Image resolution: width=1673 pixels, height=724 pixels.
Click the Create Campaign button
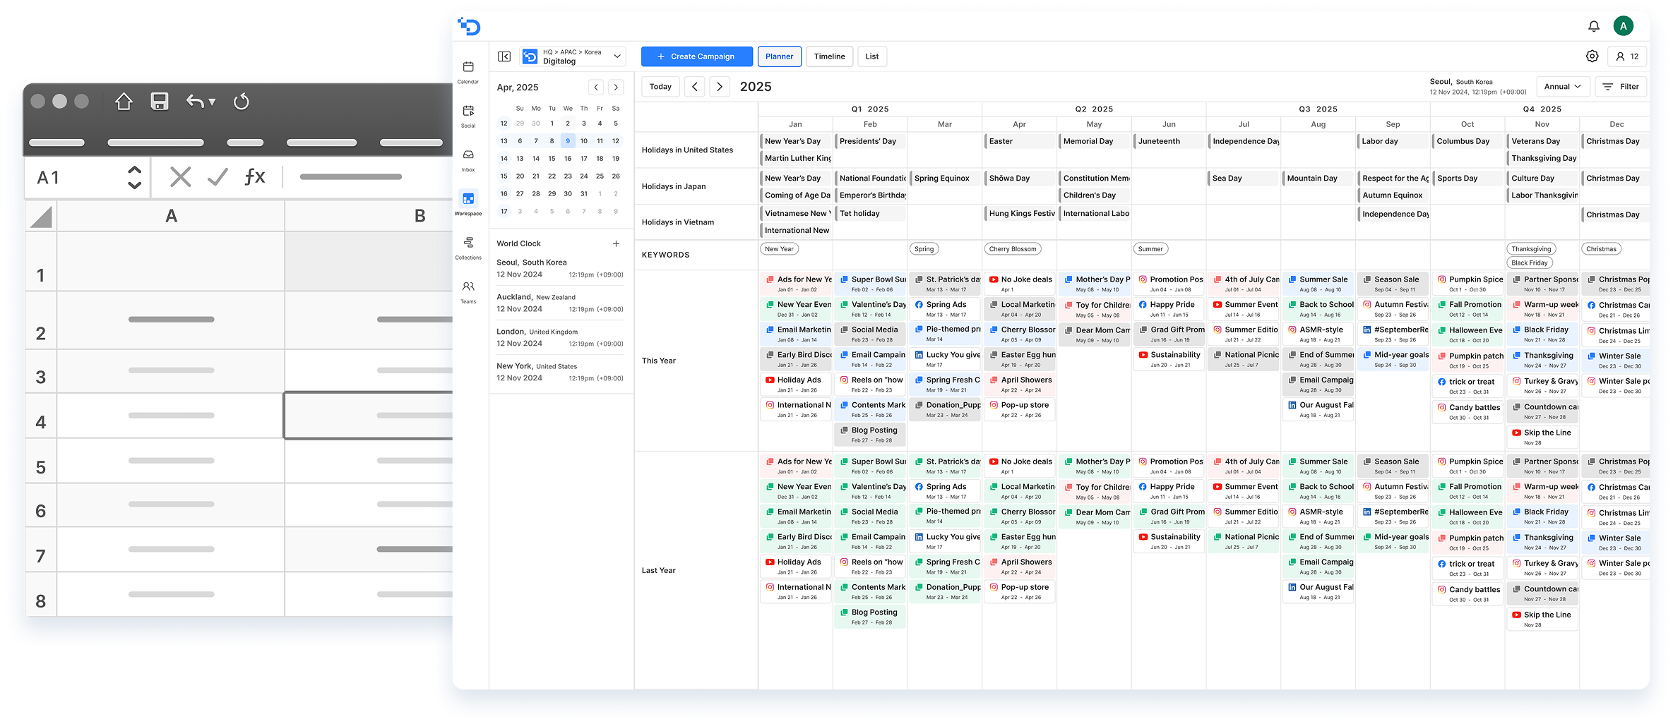[696, 56]
